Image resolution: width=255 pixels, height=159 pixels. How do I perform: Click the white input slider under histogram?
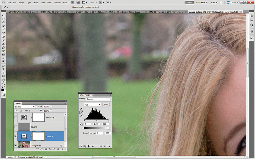pos(109,121)
